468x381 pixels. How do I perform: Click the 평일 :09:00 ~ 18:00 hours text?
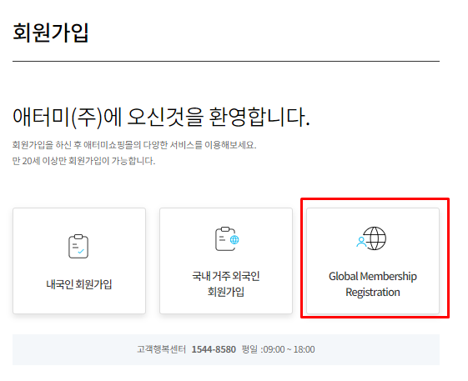point(278,349)
